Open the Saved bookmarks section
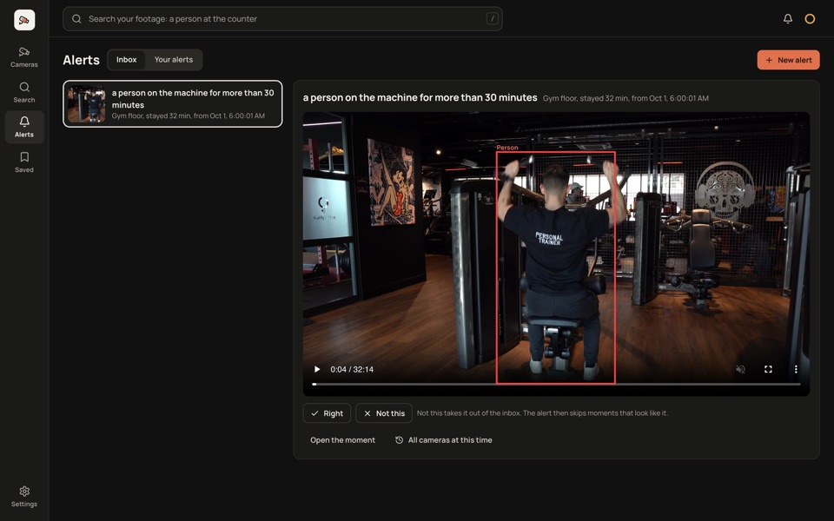This screenshot has height=521, width=834. point(24,162)
